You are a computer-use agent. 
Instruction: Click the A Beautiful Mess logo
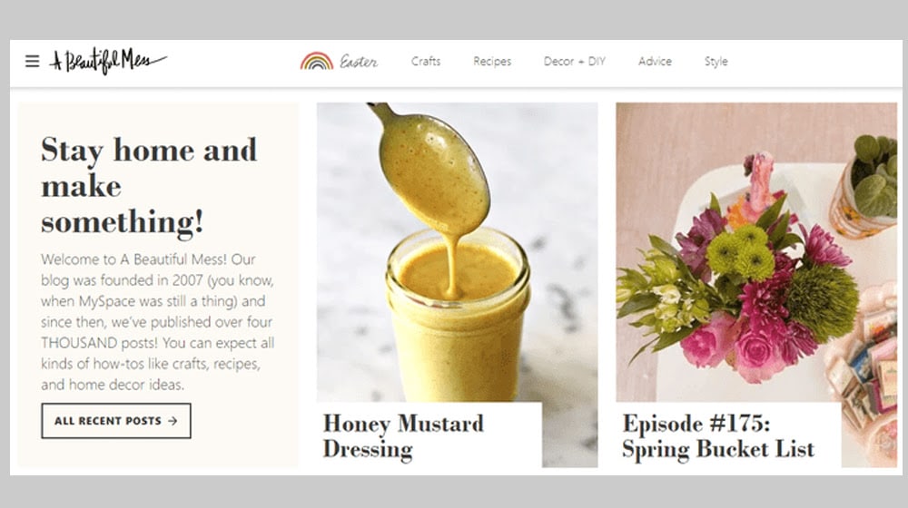click(108, 61)
